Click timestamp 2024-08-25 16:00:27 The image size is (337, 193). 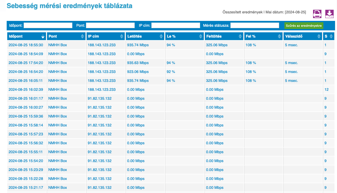(x=26, y=108)
